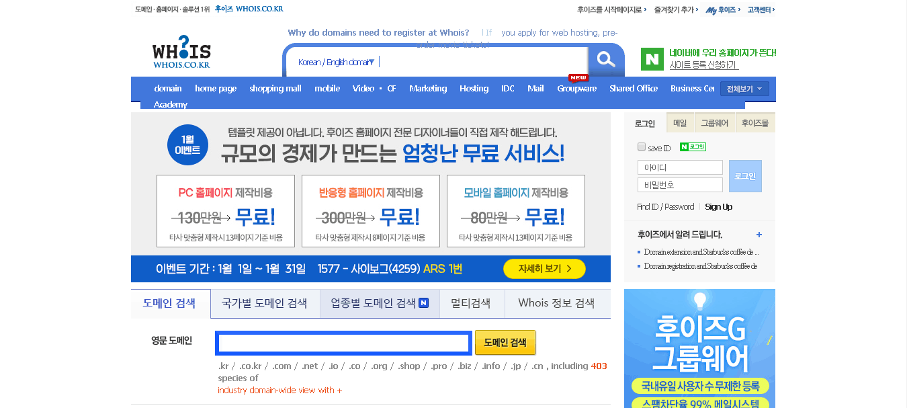Viewport: 907px width, 408px height.
Task: Click the Find ID / Password link
Action: click(665, 207)
